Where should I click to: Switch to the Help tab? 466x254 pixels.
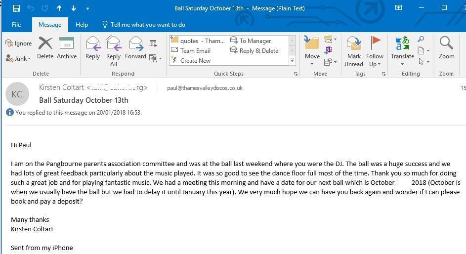click(82, 25)
